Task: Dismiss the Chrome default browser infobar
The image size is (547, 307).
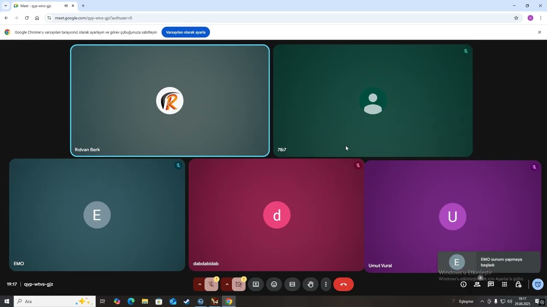Action: [x=539, y=32]
